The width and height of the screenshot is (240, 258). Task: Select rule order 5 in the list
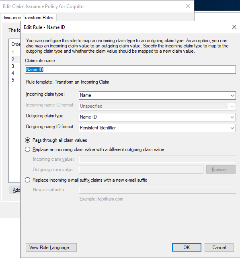13,80
